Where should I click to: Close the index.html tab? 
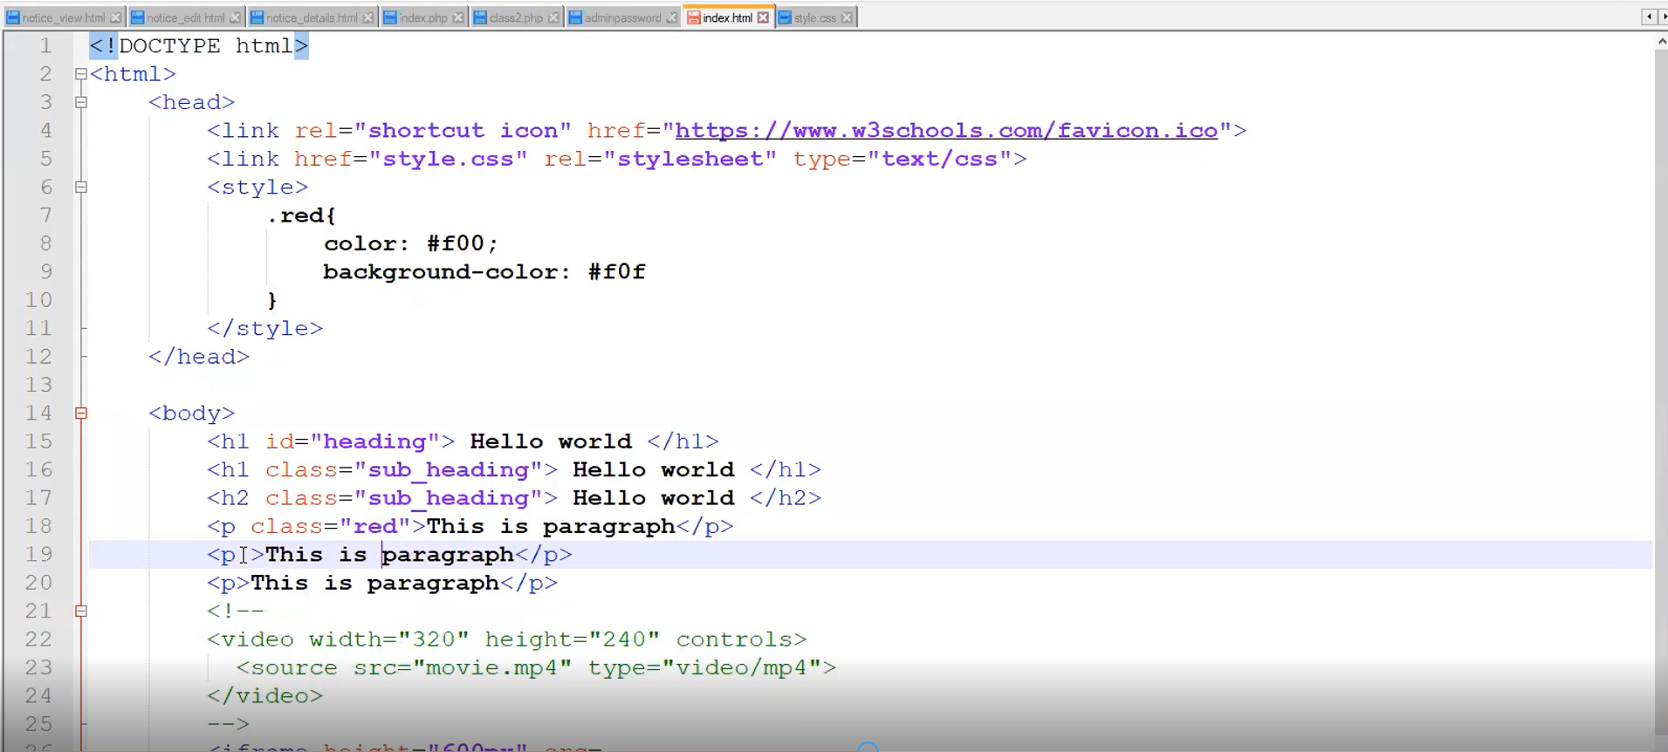(763, 17)
